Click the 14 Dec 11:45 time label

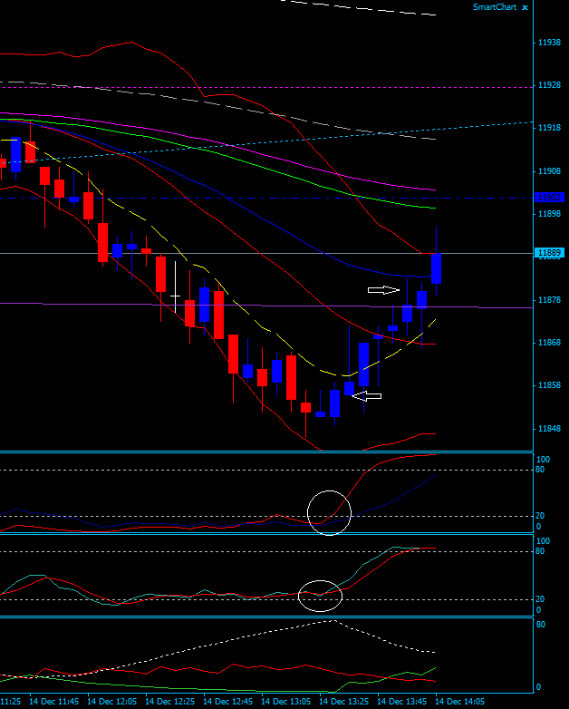53,702
